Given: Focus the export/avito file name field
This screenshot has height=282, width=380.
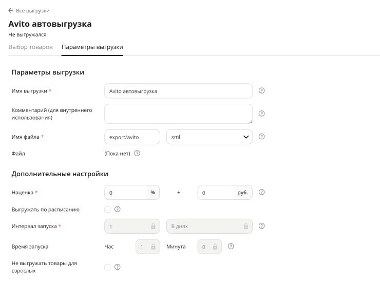Looking at the screenshot, I should [x=132, y=137].
